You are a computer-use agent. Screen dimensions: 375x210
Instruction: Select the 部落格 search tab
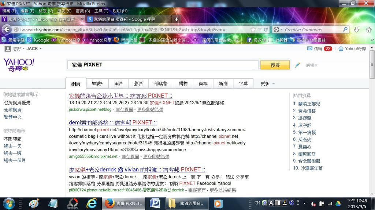coord(161,83)
